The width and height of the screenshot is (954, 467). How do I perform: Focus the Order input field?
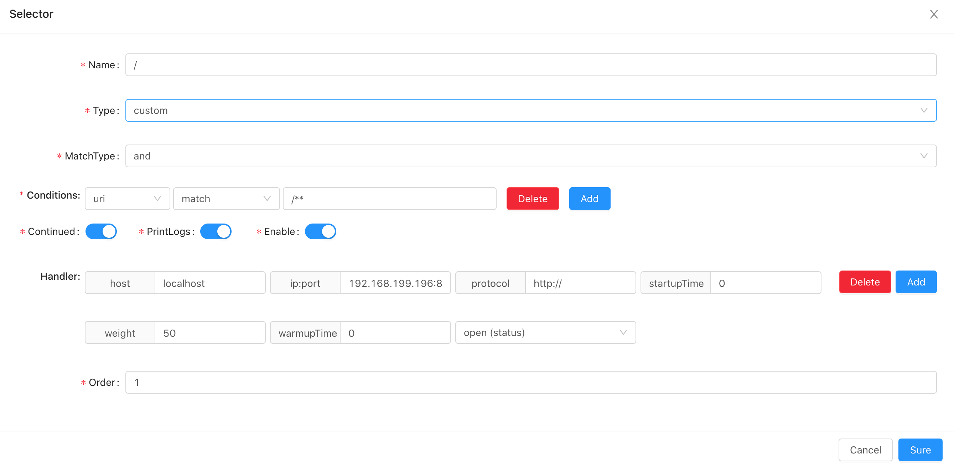(x=530, y=382)
